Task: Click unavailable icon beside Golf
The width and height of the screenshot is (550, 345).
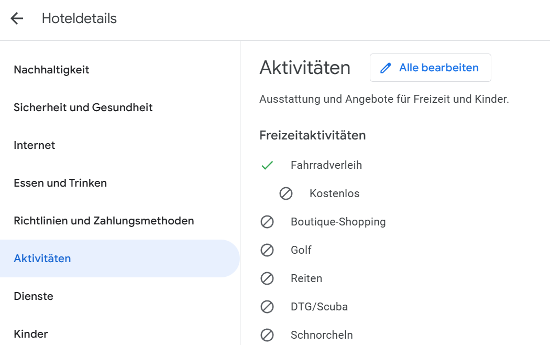Action: point(267,251)
